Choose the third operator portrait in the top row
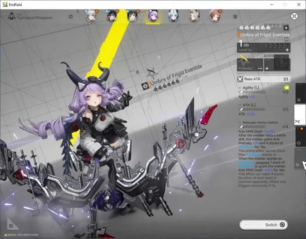 click(132, 16)
